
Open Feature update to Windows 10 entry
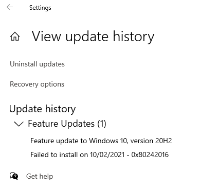point(101,141)
